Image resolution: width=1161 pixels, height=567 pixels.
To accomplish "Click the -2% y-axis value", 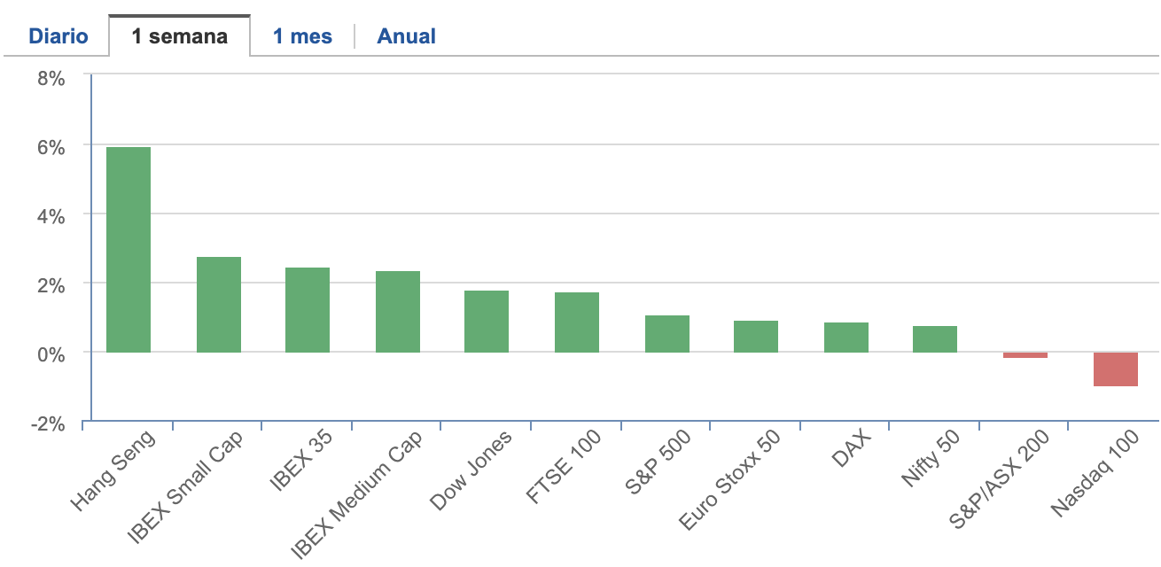I will [x=48, y=424].
